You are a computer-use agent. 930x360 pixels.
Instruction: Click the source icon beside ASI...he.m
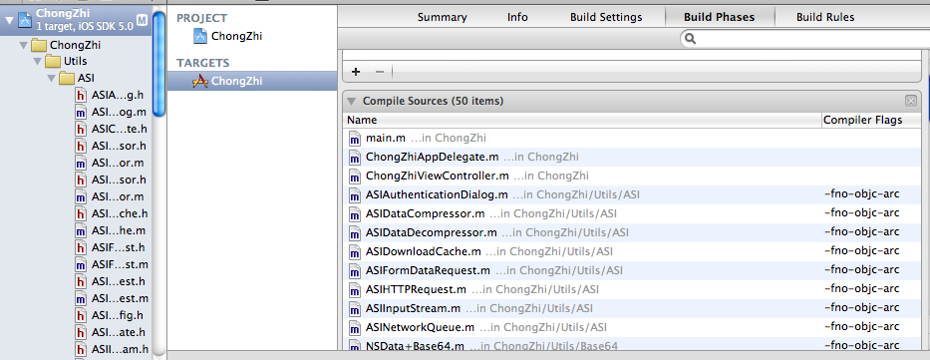[x=80, y=230]
